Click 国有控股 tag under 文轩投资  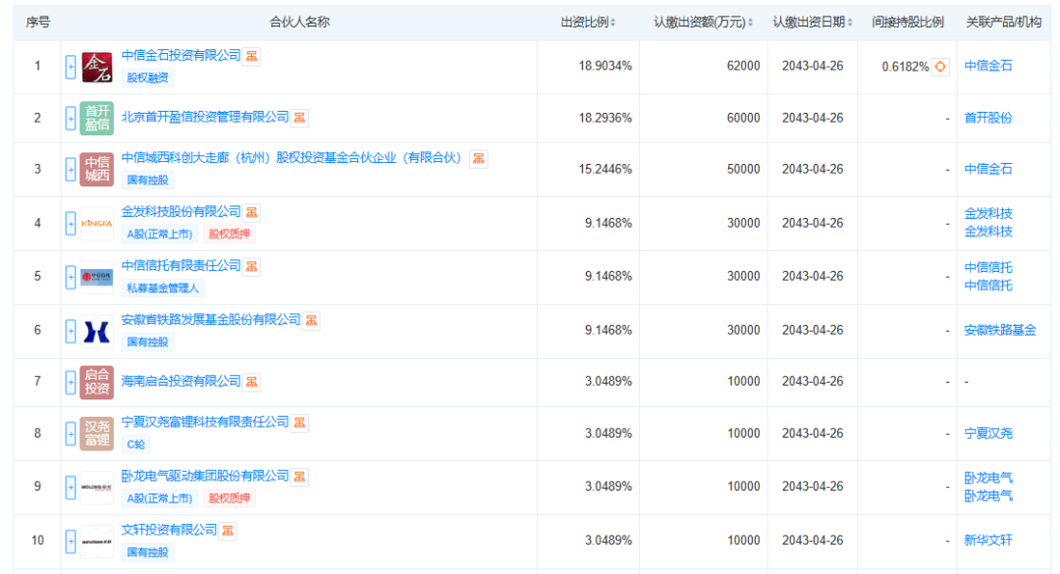coord(148,552)
